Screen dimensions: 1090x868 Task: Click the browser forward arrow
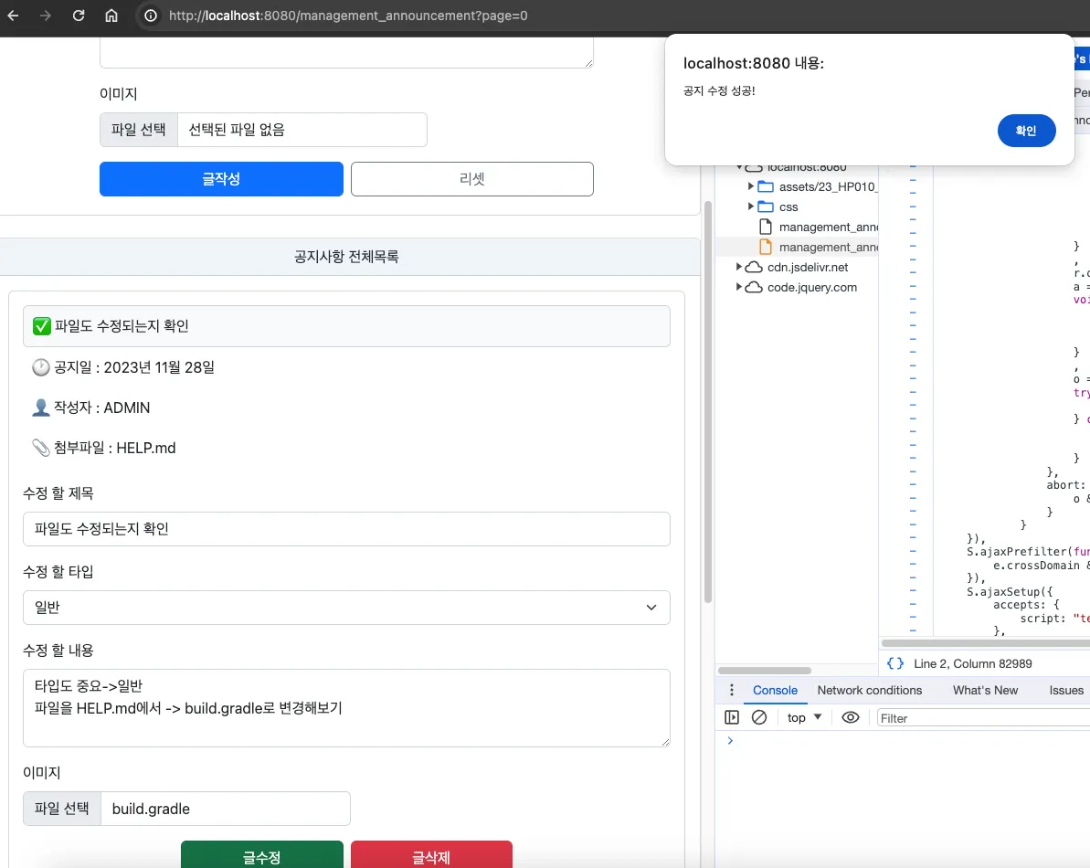click(x=45, y=16)
